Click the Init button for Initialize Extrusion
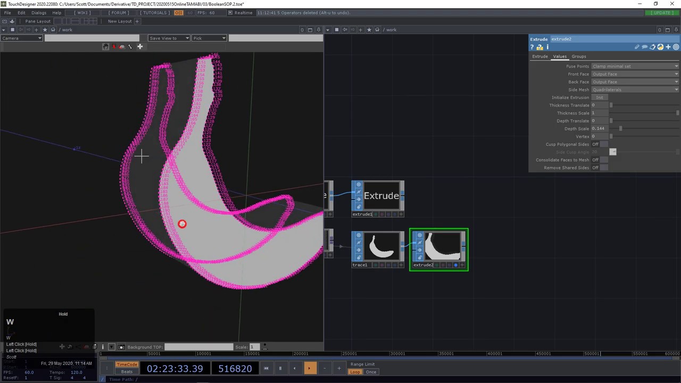Screen dimensions: 681x383 pos(600,98)
